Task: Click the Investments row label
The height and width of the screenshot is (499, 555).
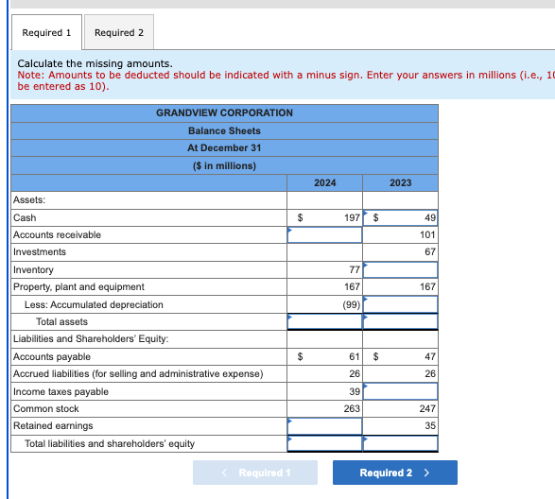Action: click(x=40, y=252)
